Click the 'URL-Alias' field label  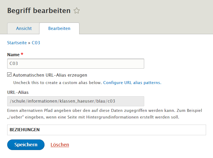pyautogui.click(x=18, y=92)
